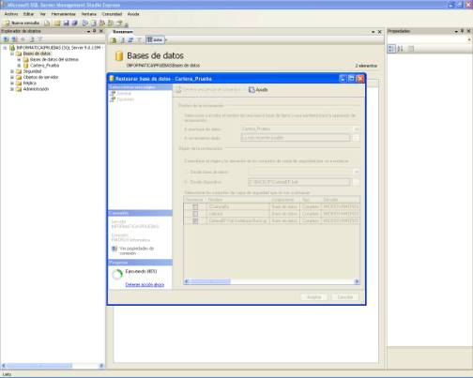Open the Editar menu
The width and height of the screenshot is (473, 378).
pos(28,14)
